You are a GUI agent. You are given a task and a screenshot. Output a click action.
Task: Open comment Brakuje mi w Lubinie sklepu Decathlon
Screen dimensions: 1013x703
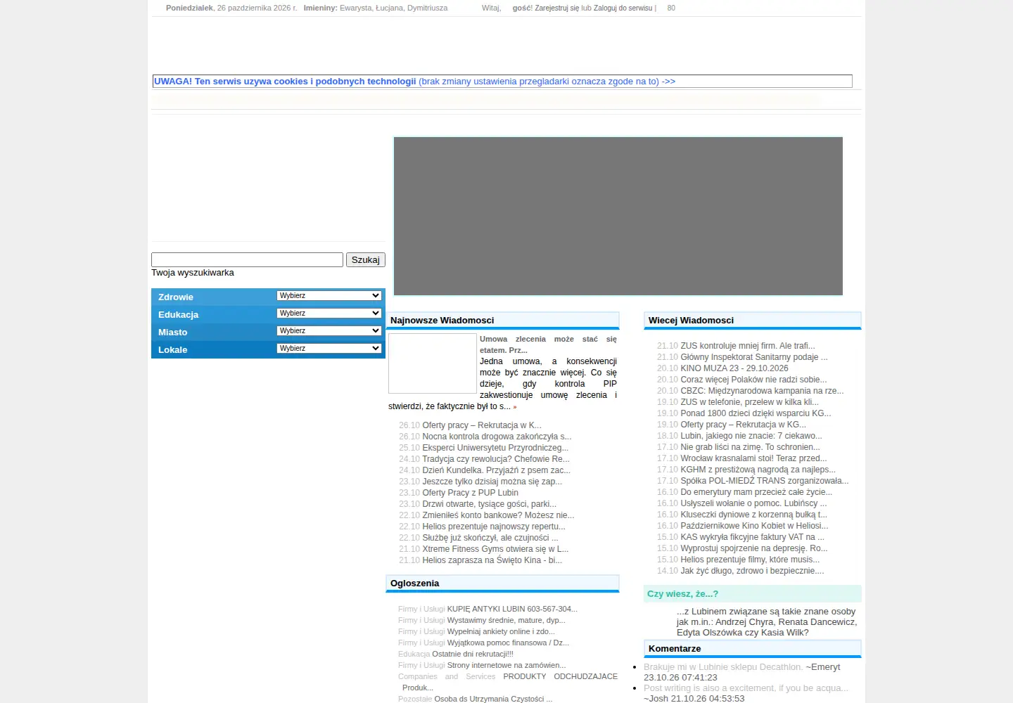coord(723,667)
